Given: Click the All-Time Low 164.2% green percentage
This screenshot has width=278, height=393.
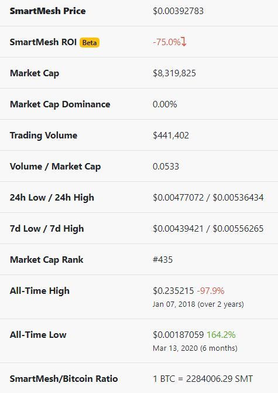Looking at the screenshot, I should [x=221, y=334].
